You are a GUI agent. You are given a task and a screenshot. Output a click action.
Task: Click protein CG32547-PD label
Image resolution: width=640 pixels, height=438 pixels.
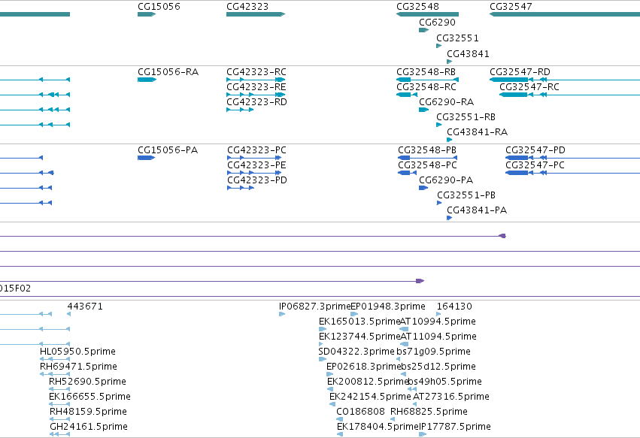click(535, 150)
